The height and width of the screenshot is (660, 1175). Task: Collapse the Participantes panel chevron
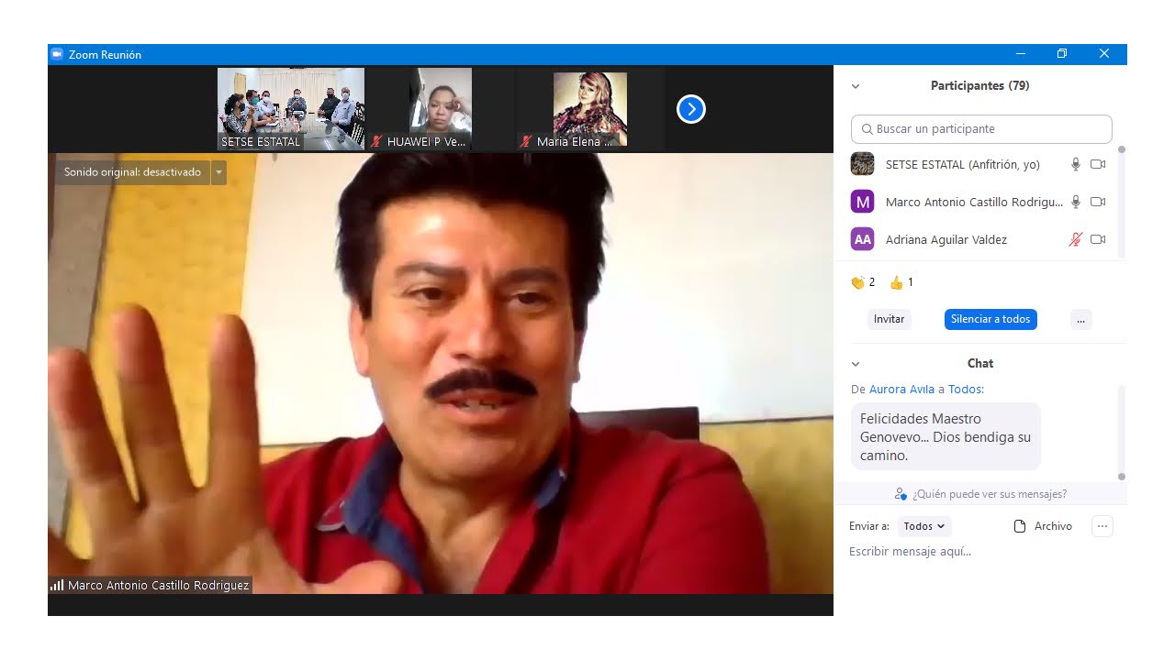point(856,86)
